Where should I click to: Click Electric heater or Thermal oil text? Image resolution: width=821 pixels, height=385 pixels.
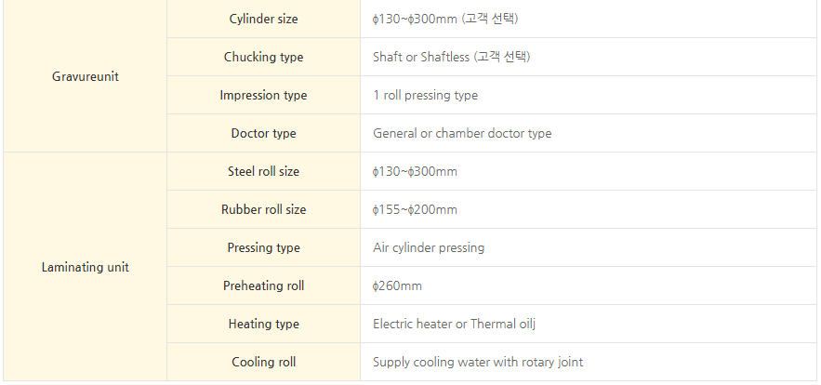454,325
